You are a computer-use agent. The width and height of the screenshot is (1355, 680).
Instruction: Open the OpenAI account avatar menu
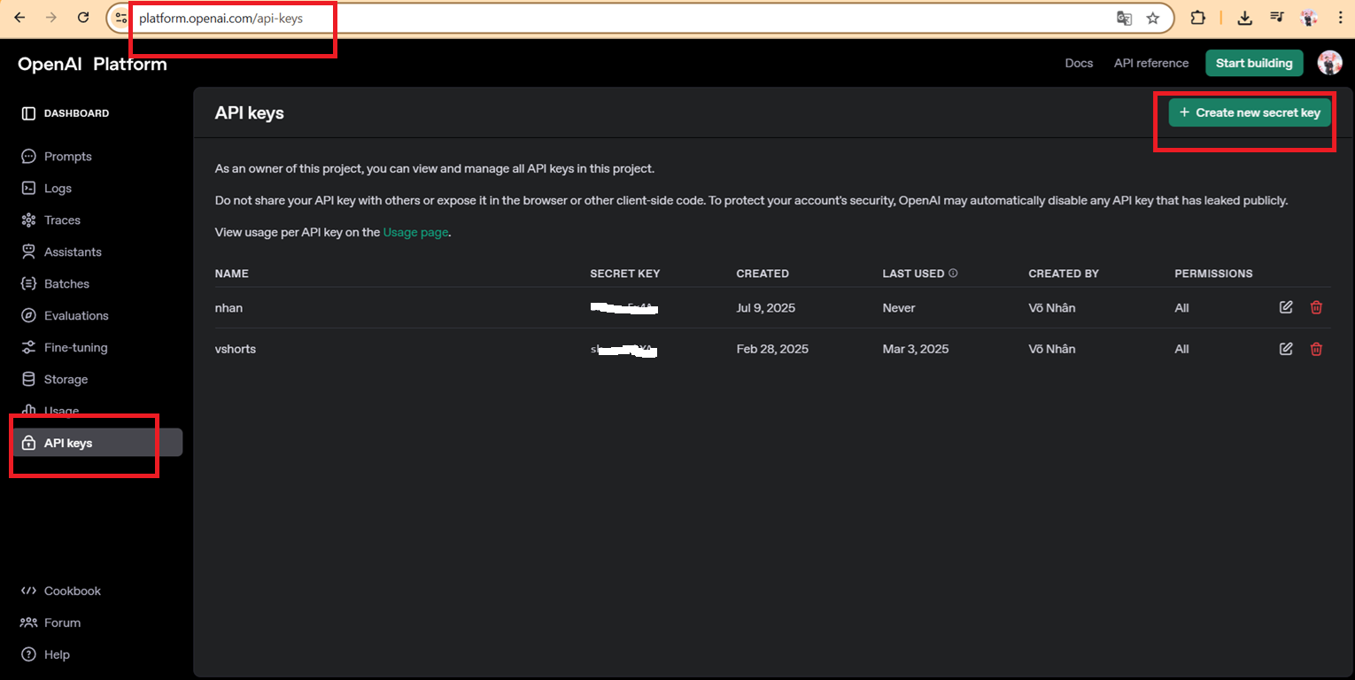tap(1329, 63)
